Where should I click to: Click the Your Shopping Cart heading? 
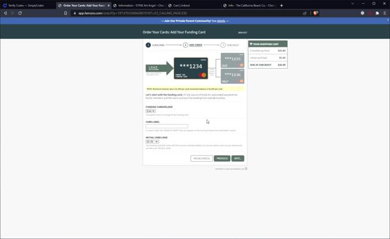[266, 44]
